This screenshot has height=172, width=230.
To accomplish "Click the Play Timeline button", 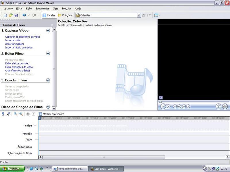I will point(33,114).
